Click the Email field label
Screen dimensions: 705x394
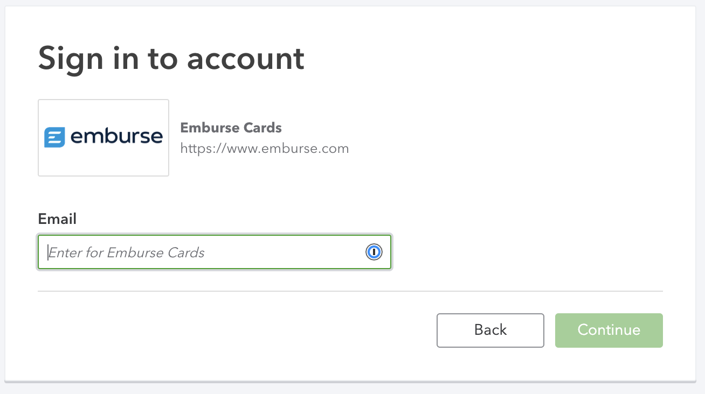(x=57, y=219)
